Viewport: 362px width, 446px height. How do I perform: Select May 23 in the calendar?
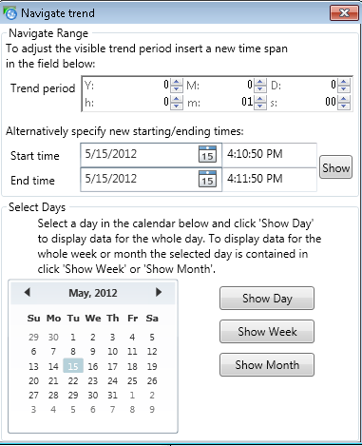coord(93,380)
